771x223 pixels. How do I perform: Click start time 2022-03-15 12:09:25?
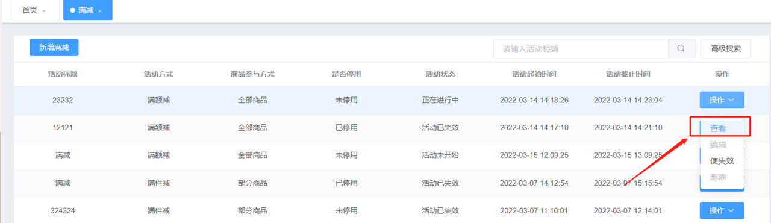coord(534,155)
